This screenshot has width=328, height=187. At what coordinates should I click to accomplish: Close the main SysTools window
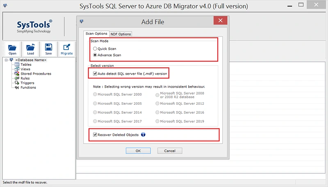[x=316, y=5]
